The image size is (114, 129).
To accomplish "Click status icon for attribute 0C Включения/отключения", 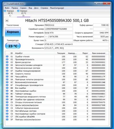I will (x=7, y=82).
